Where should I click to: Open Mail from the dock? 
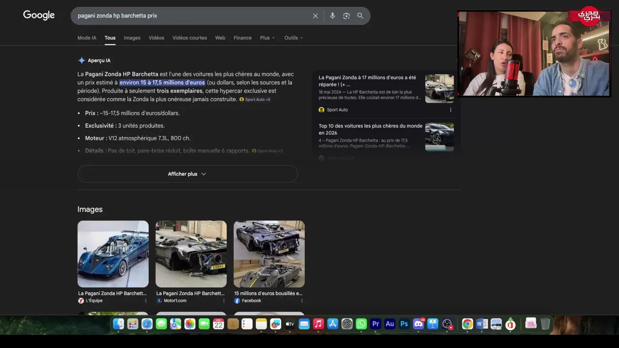pyautogui.click(x=304, y=324)
